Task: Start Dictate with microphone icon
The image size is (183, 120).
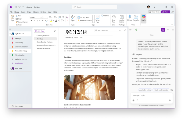Action: click(130, 18)
